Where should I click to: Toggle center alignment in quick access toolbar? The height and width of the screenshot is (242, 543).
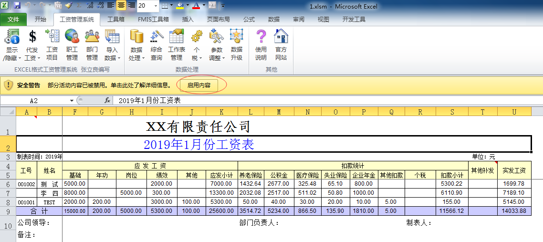pyautogui.click(x=121, y=6)
